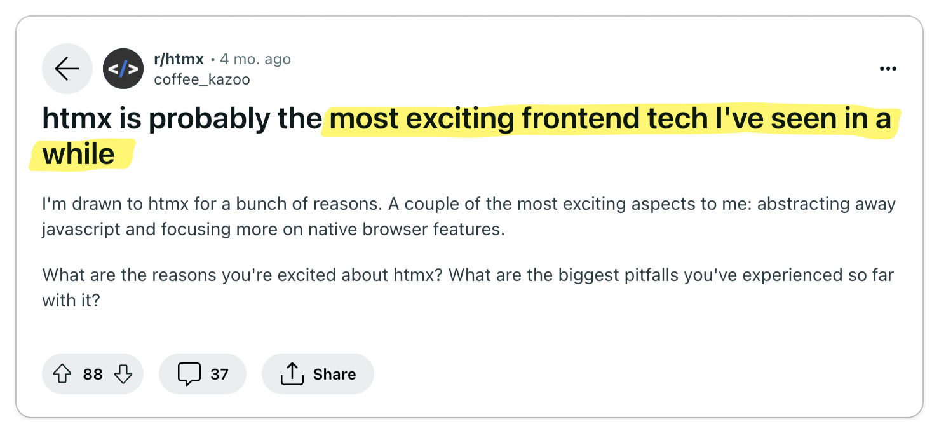This screenshot has width=939, height=433.
Task: Open coffee_kazoo's user profile
Action: click(x=202, y=79)
